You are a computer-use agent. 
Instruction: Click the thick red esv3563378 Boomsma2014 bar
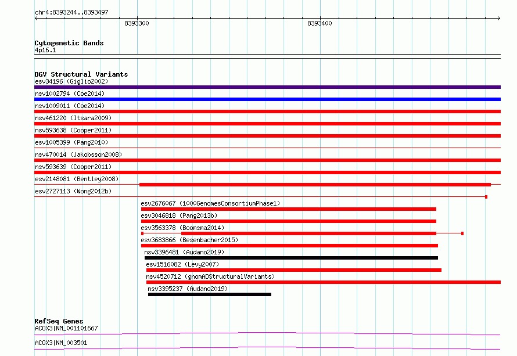[x=308, y=233]
